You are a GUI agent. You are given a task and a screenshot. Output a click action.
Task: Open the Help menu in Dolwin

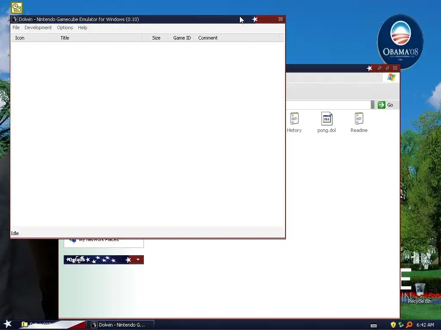82,27
